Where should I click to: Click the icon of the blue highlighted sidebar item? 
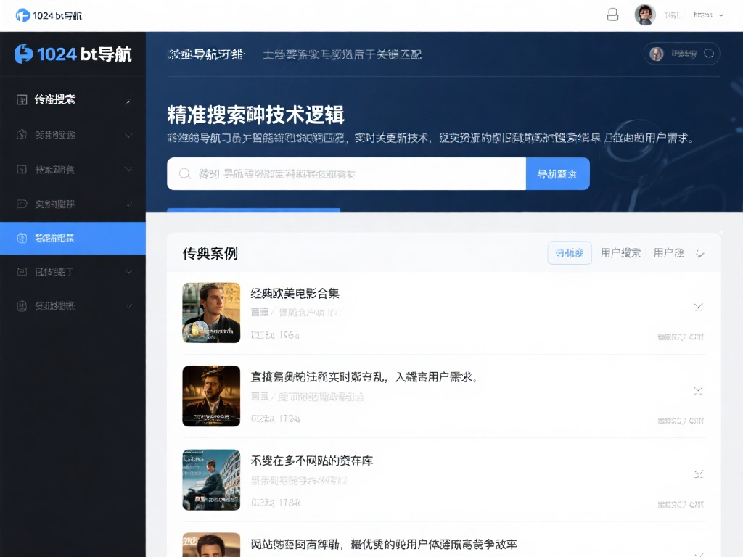(22, 238)
